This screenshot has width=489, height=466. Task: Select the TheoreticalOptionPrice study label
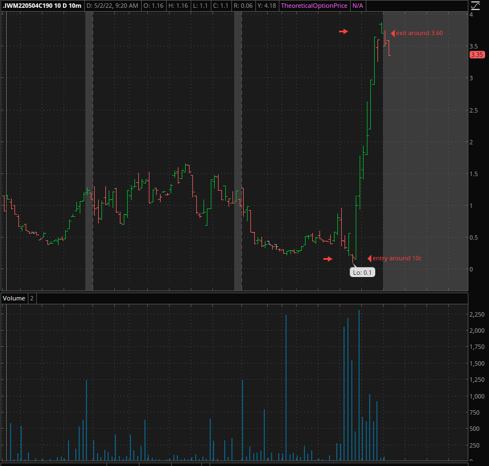pos(314,6)
